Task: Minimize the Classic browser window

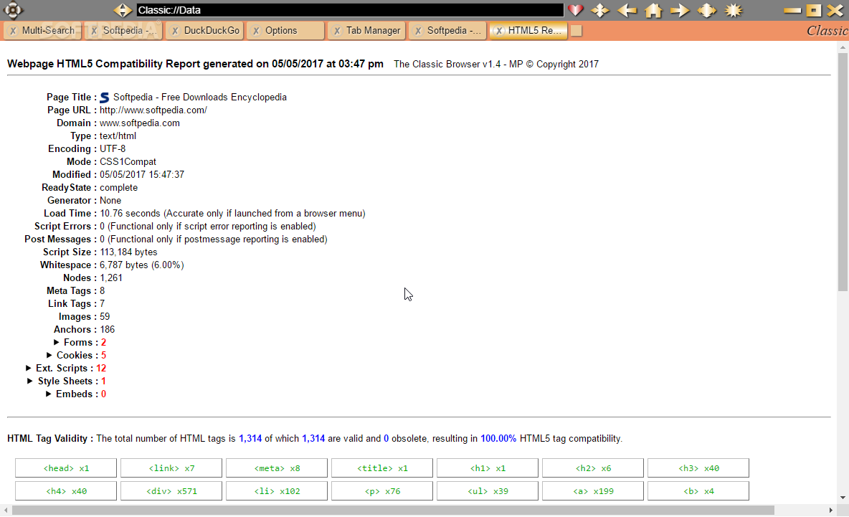Action: point(792,10)
